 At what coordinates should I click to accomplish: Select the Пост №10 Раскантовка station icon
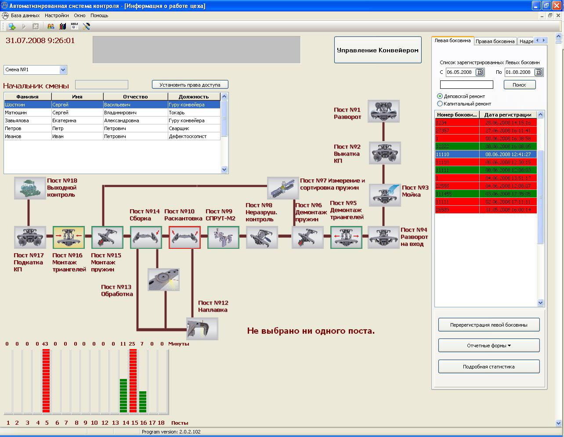coord(184,237)
